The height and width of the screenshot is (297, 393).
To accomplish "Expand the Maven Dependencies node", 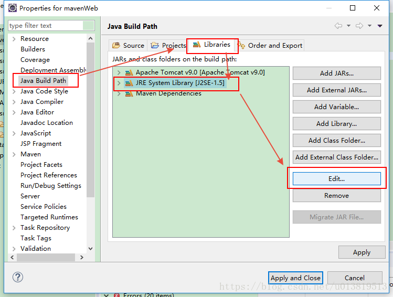I will 119,94.
